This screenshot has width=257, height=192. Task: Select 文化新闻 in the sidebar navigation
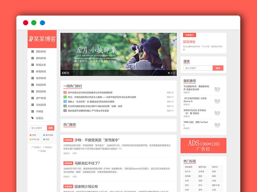[41, 105]
